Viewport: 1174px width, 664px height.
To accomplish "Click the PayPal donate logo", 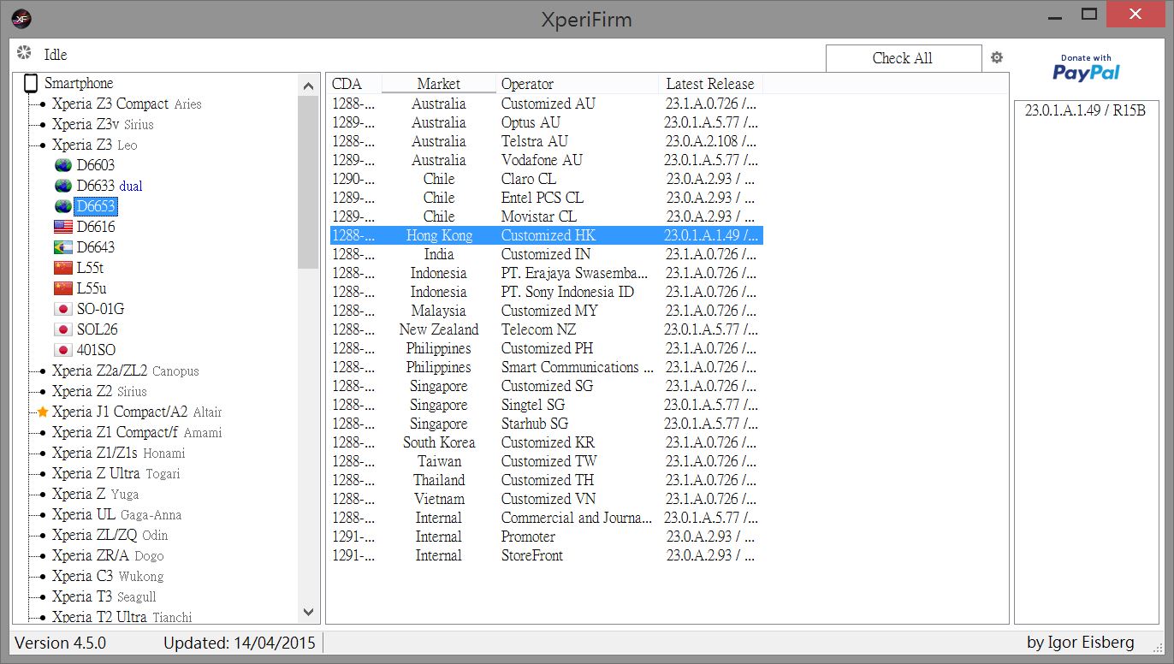I will pos(1086,68).
